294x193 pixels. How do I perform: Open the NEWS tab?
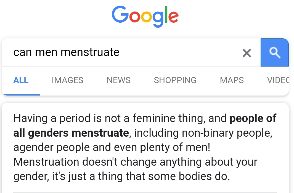pyautogui.click(x=118, y=80)
